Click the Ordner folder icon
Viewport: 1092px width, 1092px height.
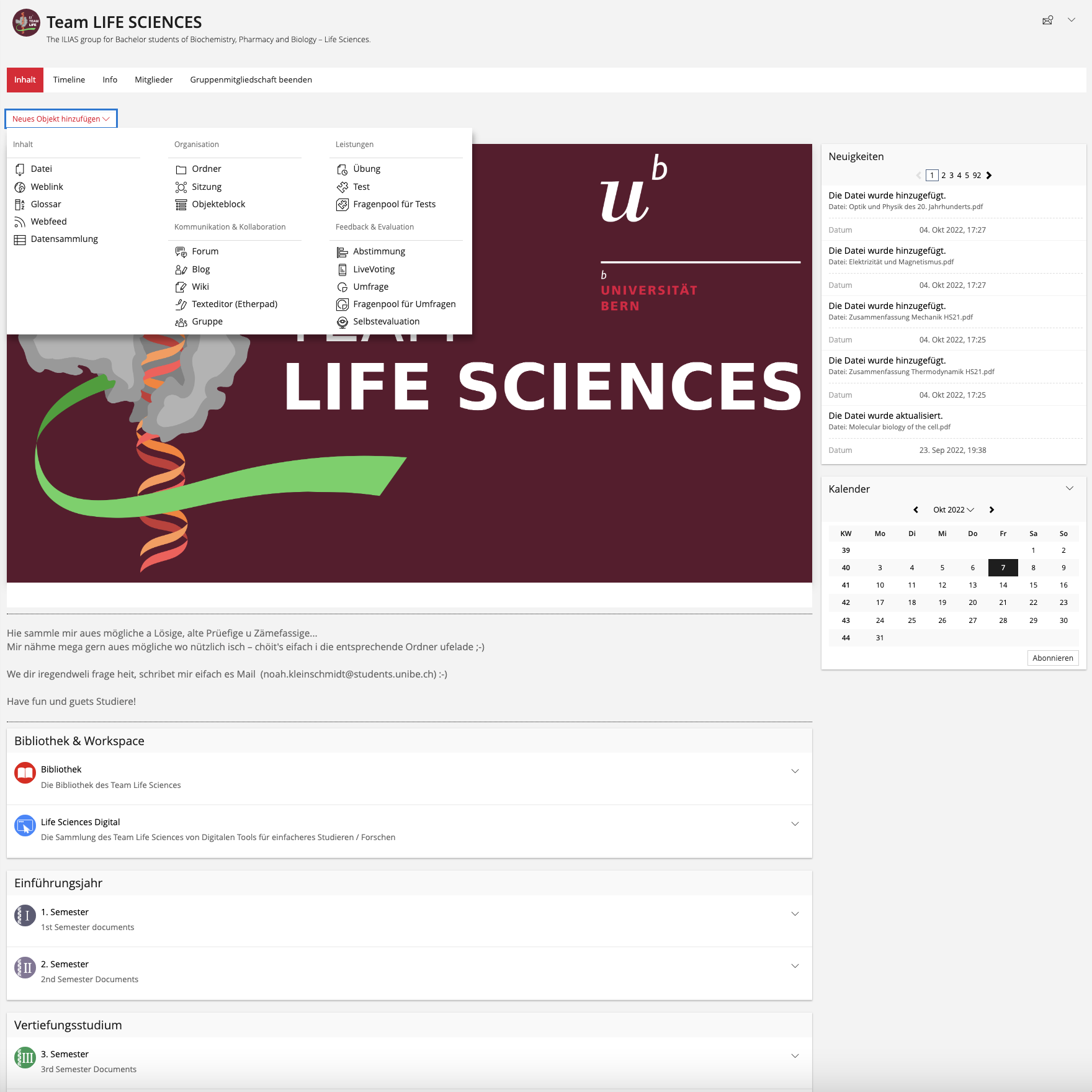click(181, 169)
